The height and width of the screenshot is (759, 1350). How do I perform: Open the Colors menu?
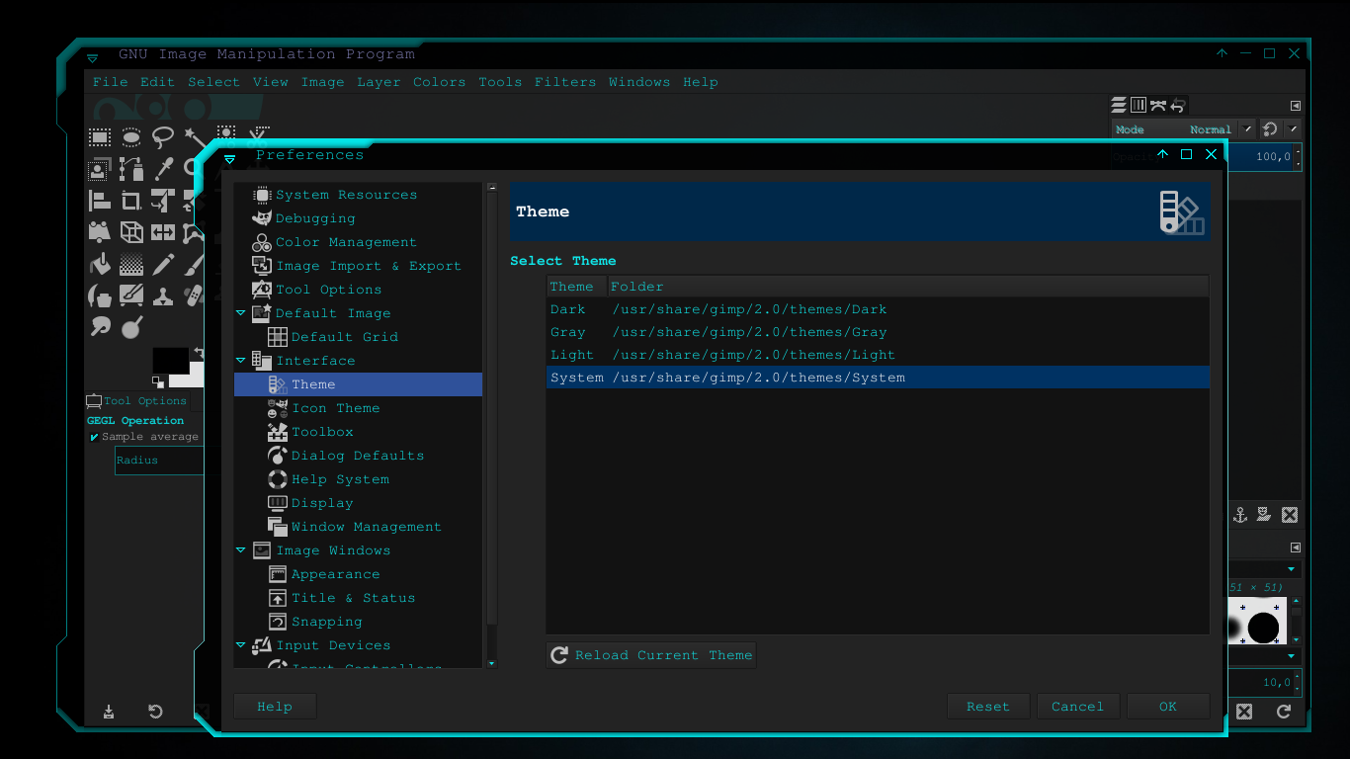(439, 82)
